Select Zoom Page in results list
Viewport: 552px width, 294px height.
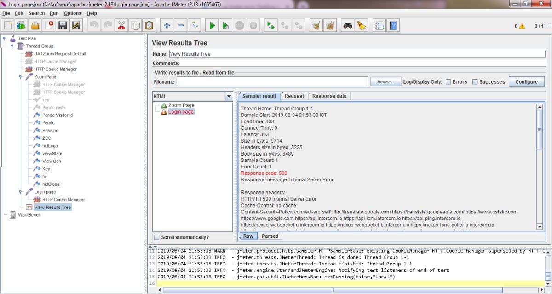pos(181,105)
